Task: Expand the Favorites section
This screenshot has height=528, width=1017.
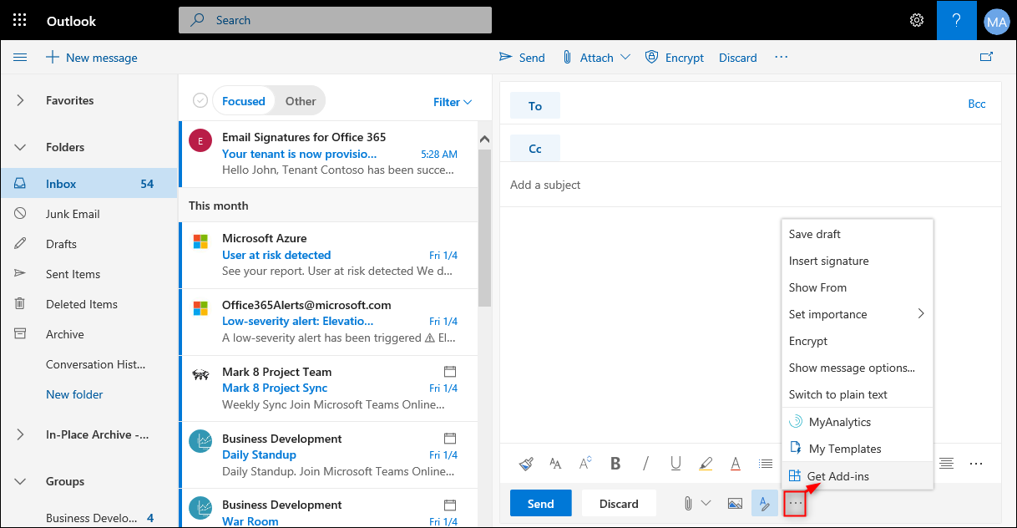Action: [x=20, y=100]
